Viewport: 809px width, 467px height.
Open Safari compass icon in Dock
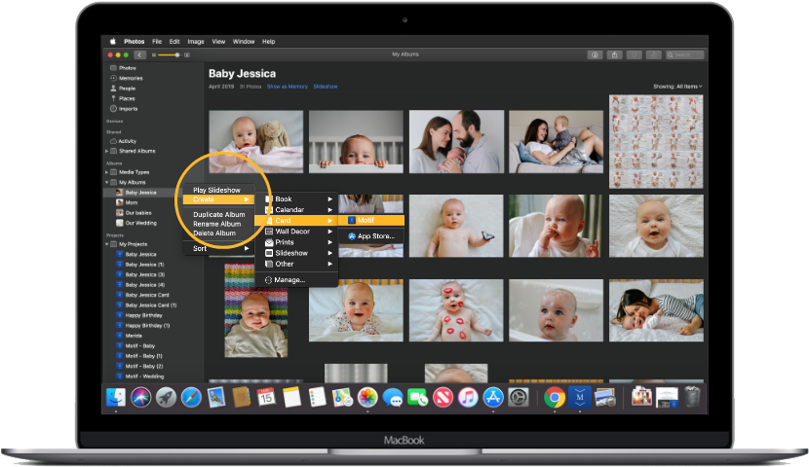191,398
